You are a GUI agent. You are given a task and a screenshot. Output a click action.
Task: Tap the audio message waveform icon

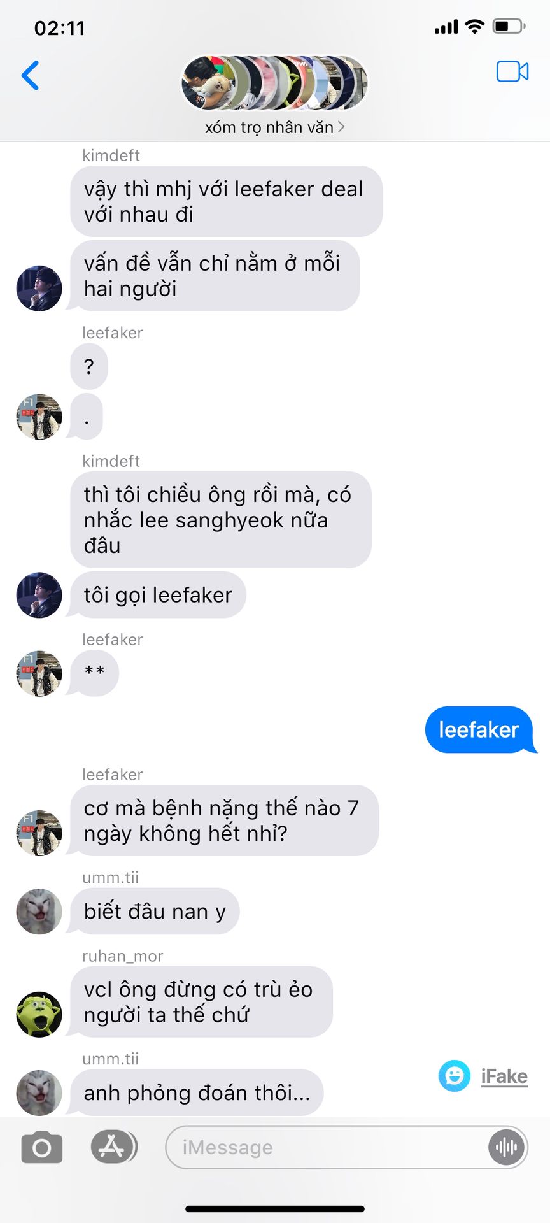coord(507,1147)
